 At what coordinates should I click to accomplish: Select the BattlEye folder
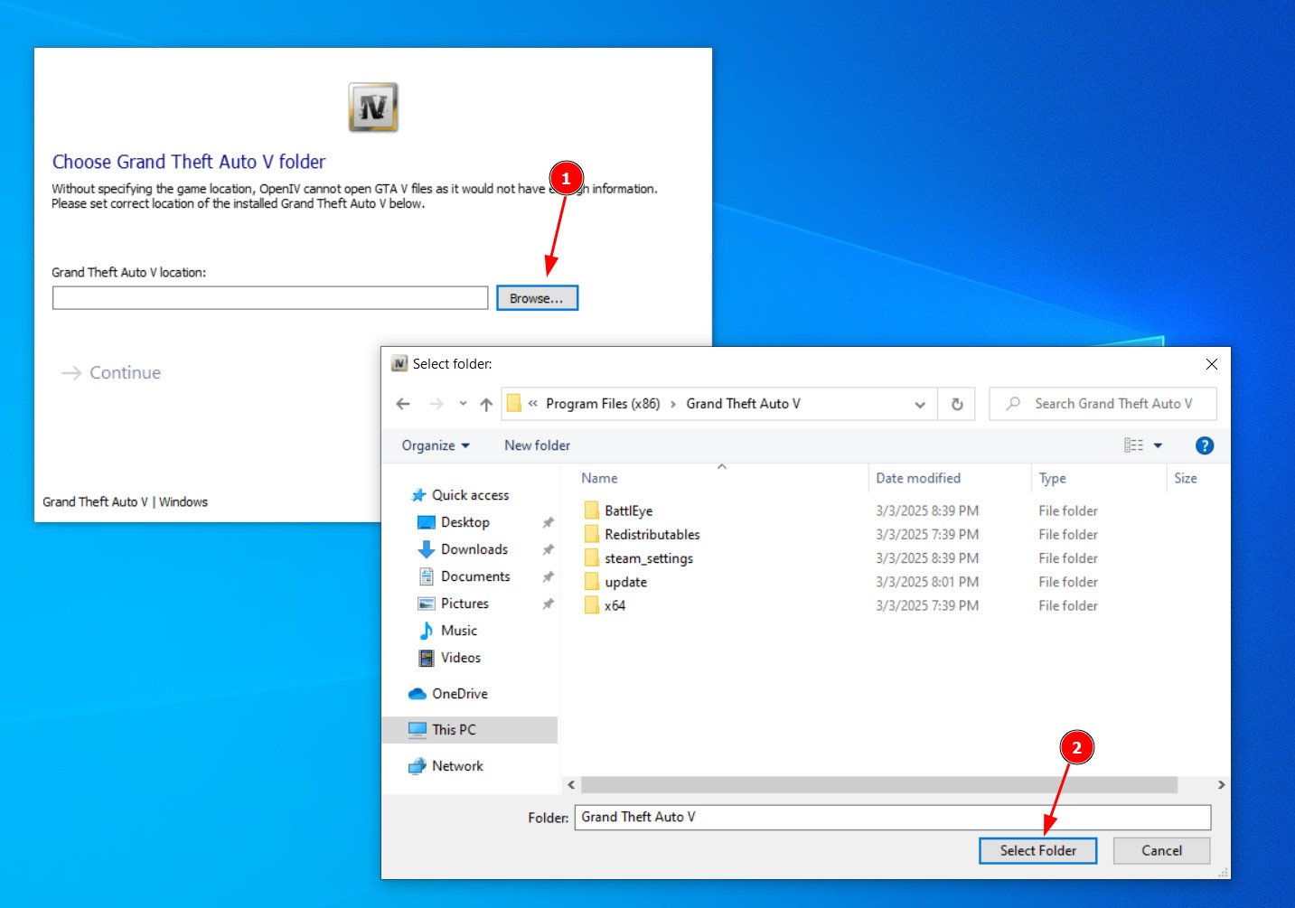(x=628, y=510)
